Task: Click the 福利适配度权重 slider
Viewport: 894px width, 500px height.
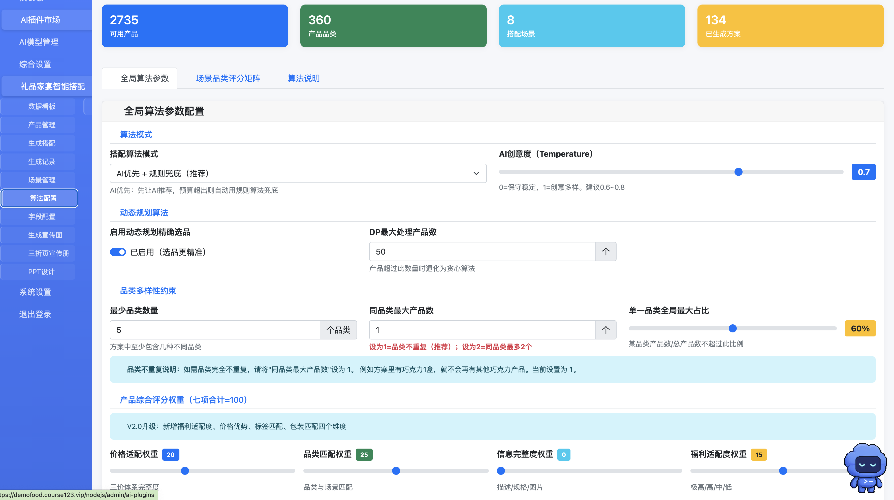Action: tap(783, 471)
